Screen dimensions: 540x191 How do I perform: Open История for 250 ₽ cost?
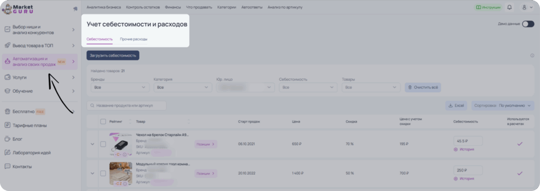[x=464, y=179]
